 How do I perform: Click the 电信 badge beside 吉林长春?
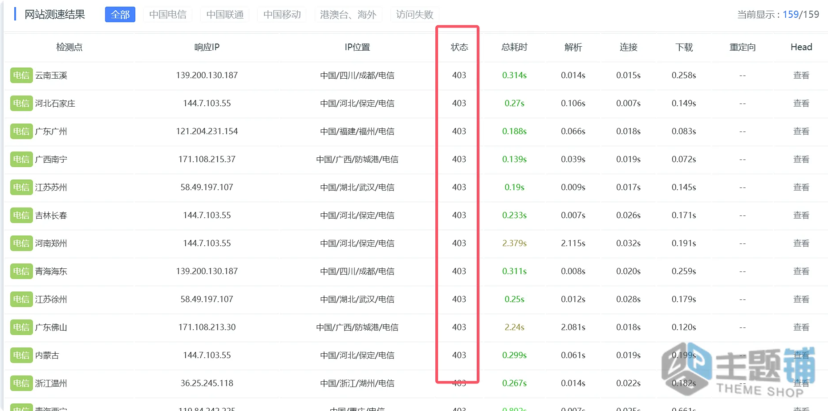[x=21, y=215]
